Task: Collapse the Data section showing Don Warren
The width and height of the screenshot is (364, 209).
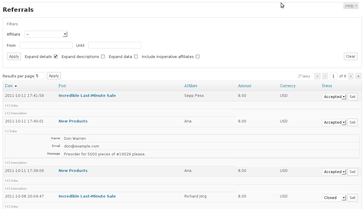Action: (x=11, y=131)
